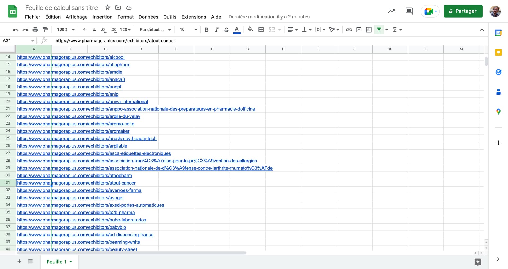Open number format 123 dropdown
The image size is (508, 269).
tap(125, 30)
